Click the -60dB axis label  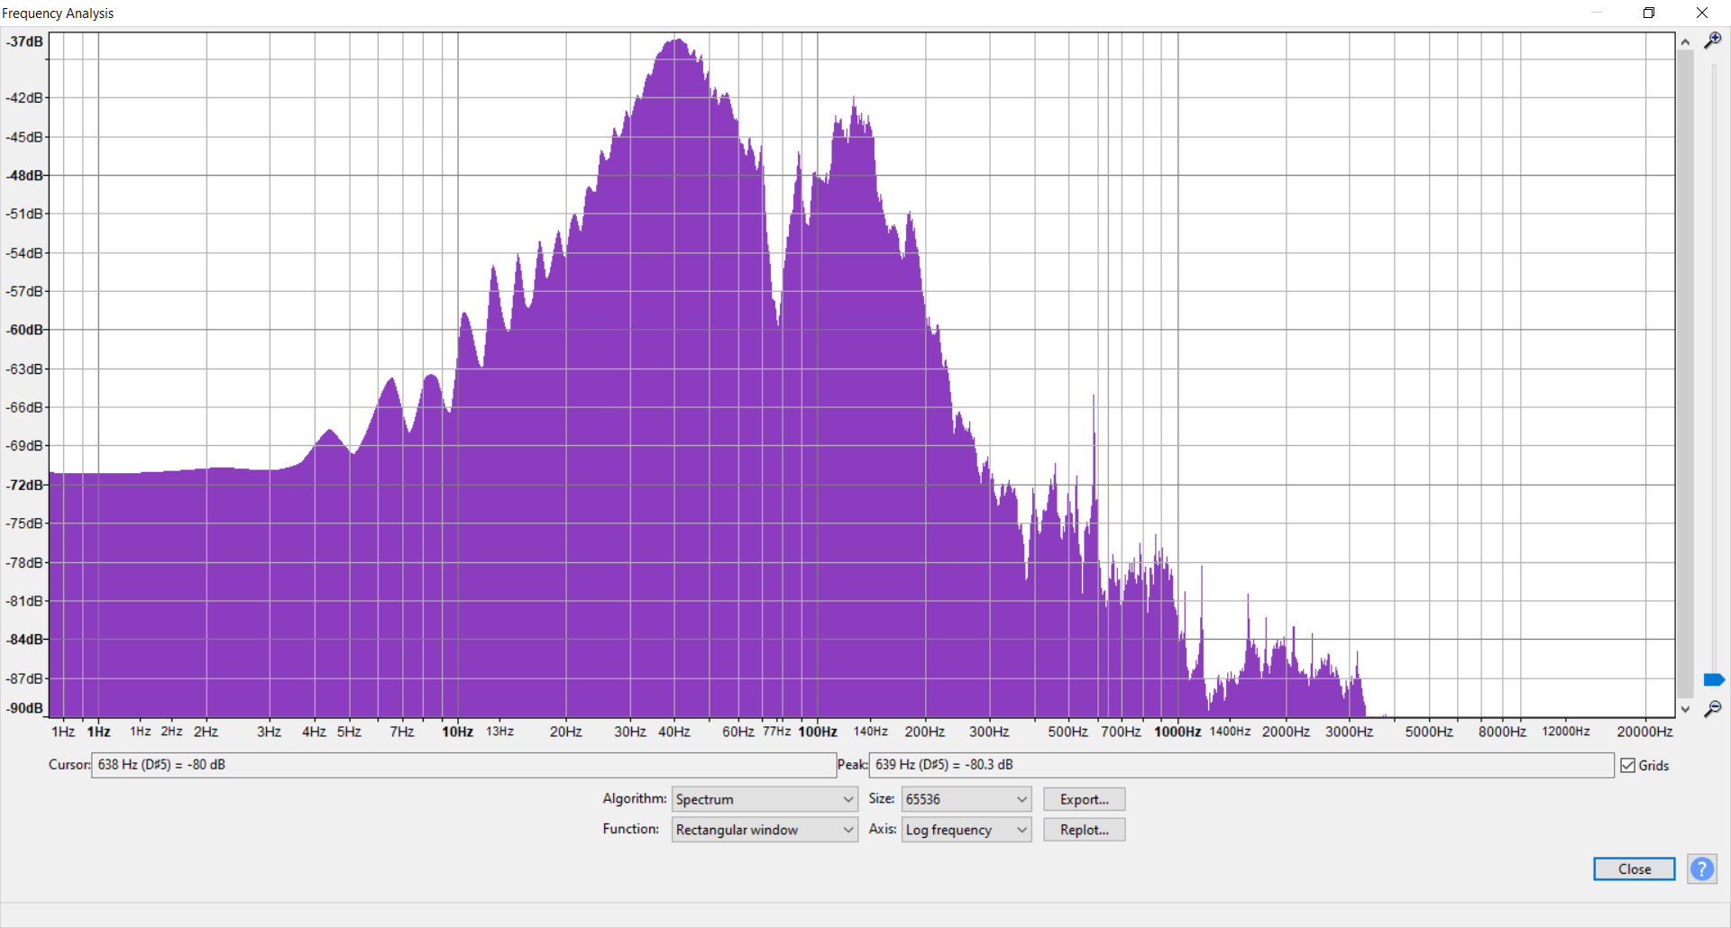tap(24, 330)
